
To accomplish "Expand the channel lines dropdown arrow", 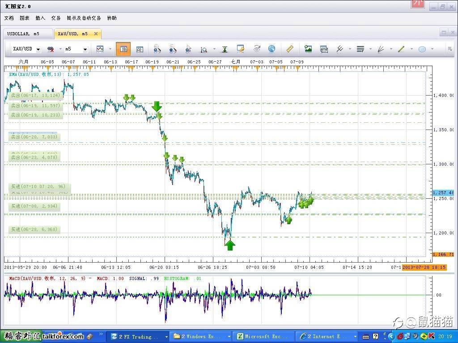I will tap(350, 49).
